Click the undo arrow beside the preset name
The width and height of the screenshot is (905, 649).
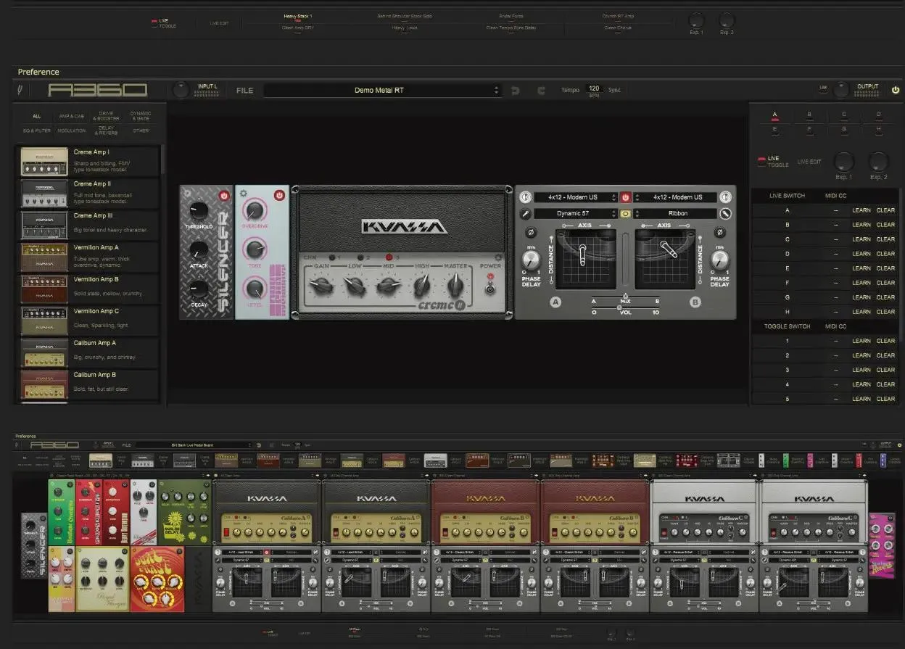click(x=516, y=91)
